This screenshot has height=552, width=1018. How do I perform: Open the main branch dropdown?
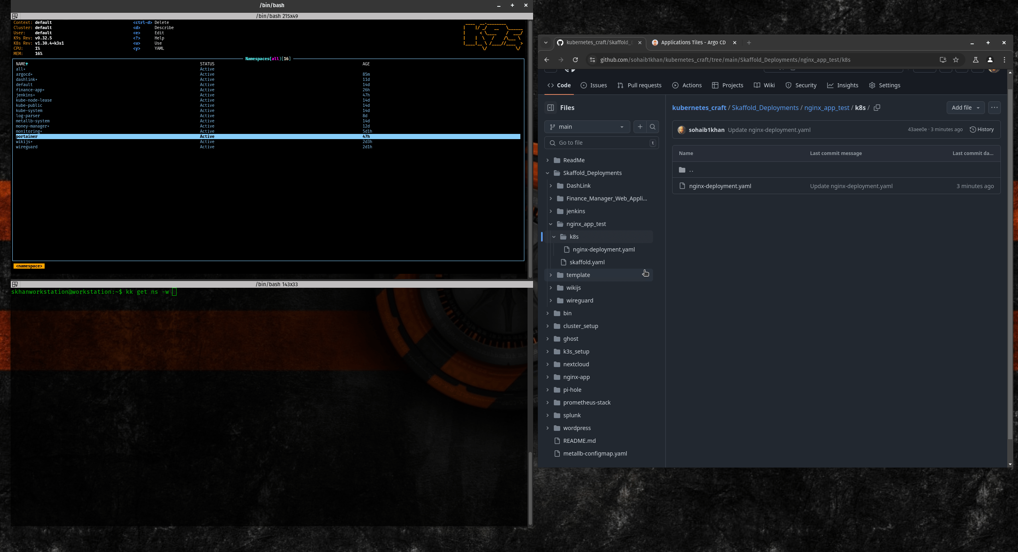coord(587,127)
